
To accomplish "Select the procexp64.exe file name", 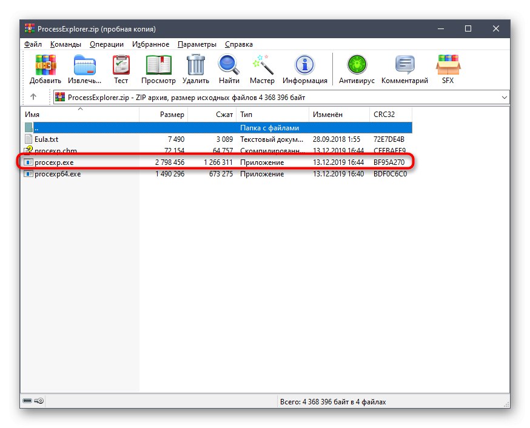I will tap(58, 174).
